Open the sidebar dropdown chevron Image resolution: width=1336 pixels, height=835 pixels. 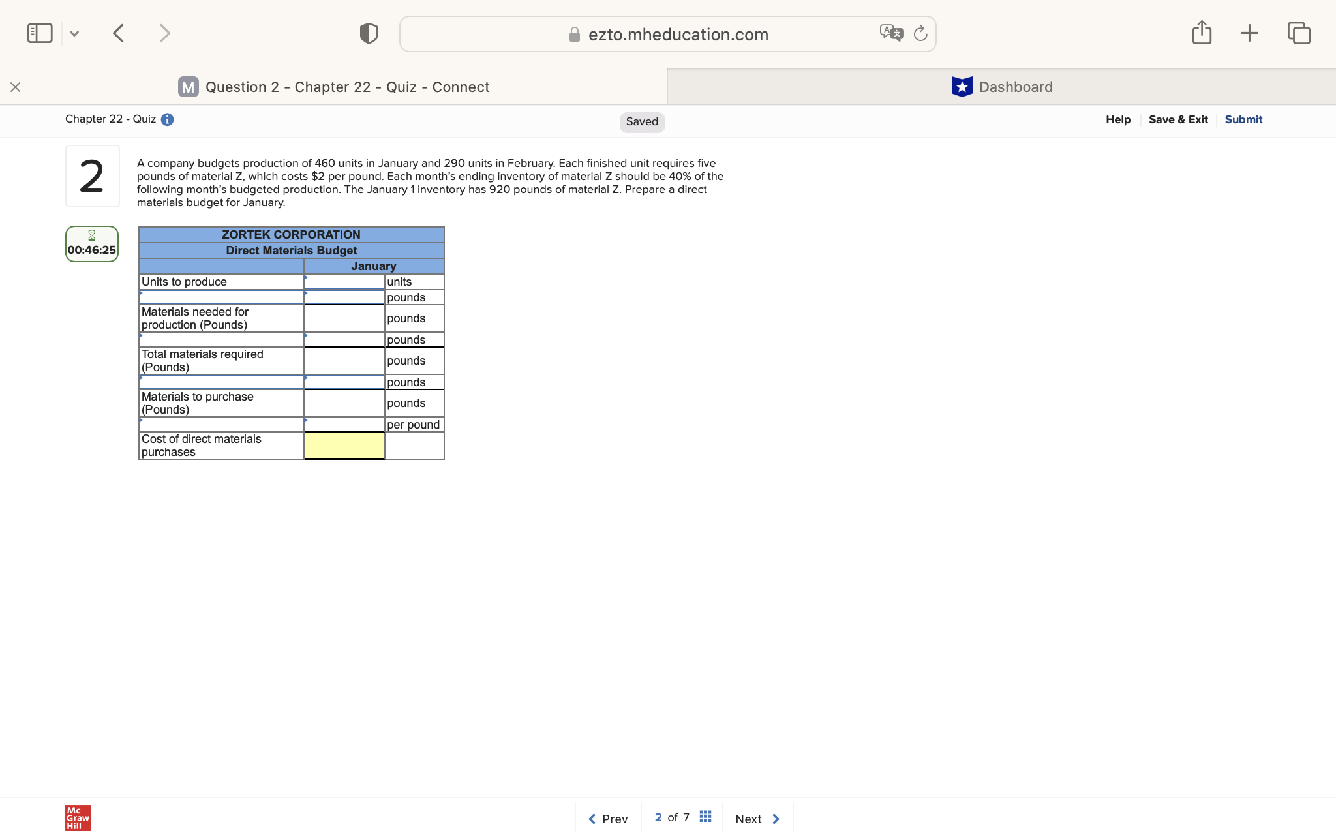tap(74, 33)
